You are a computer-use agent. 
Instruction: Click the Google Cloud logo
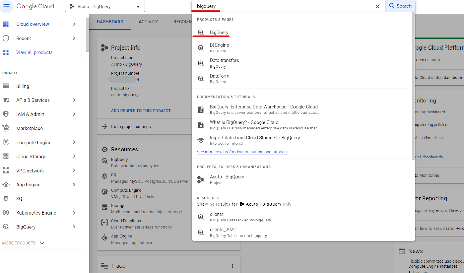pos(35,6)
